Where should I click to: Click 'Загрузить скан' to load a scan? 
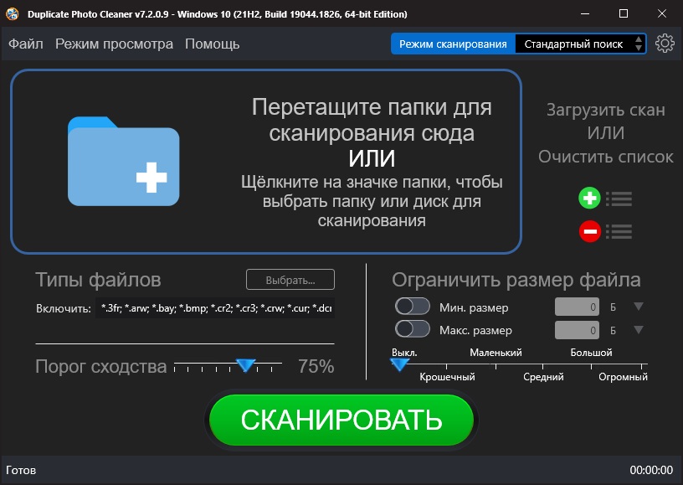(605, 110)
